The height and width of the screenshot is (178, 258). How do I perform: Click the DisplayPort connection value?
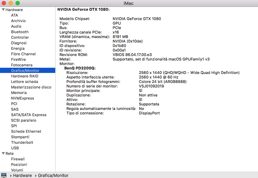click(149, 113)
